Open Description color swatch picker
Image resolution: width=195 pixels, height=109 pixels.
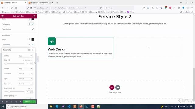tap(33, 39)
